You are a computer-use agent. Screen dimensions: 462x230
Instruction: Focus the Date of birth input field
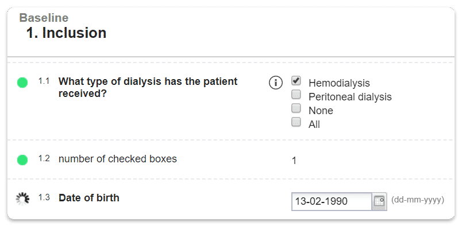point(332,201)
